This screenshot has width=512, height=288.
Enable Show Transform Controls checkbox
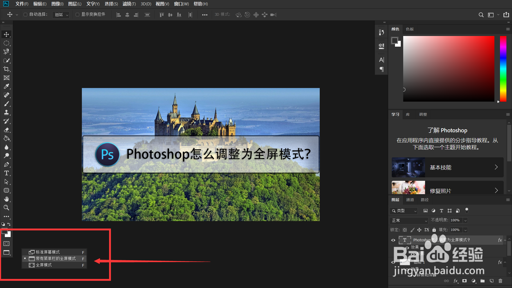(77, 14)
